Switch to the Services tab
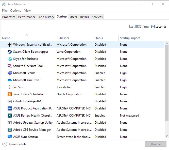This screenshot has height=150, width=169. [x=97, y=17]
